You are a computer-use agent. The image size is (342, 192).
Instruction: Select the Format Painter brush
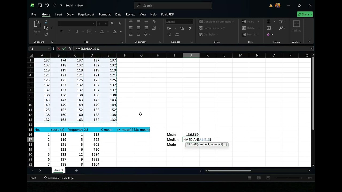pos(46,34)
